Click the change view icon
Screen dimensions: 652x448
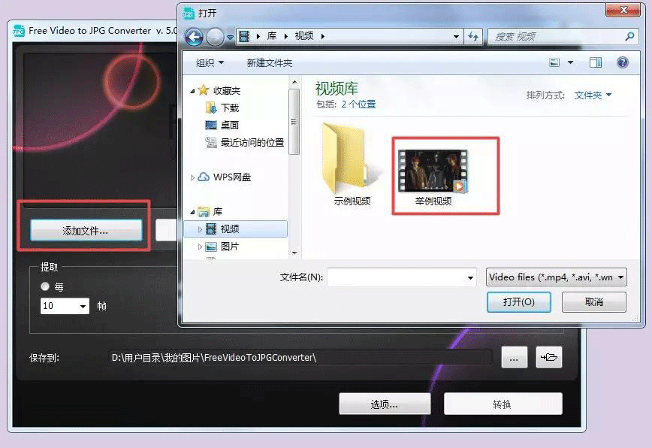[x=554, y=63]
